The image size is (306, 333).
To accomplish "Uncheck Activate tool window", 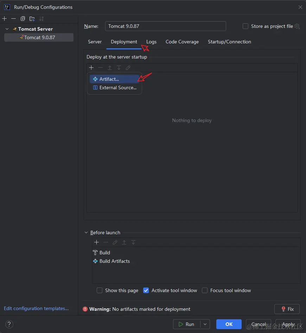I will coord(146,290).
